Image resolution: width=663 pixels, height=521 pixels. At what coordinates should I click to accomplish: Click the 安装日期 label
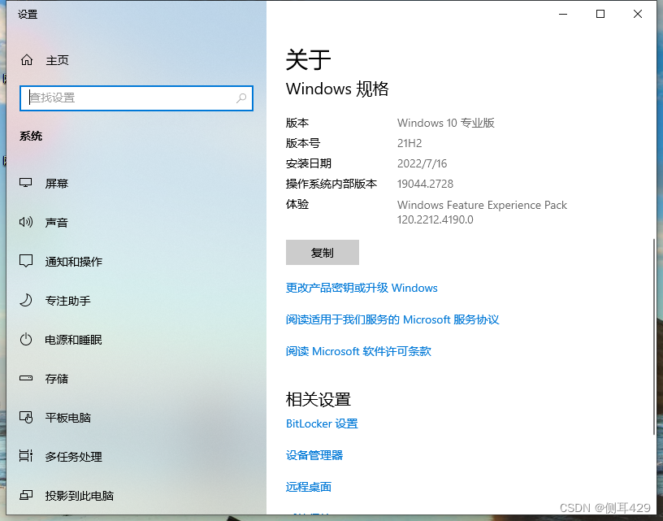309,163
